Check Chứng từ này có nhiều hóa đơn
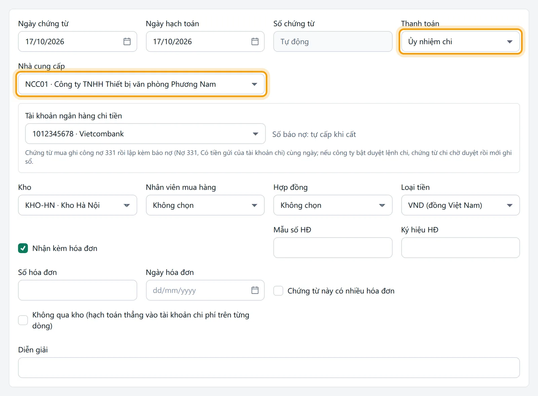 (x=278, y=291)
